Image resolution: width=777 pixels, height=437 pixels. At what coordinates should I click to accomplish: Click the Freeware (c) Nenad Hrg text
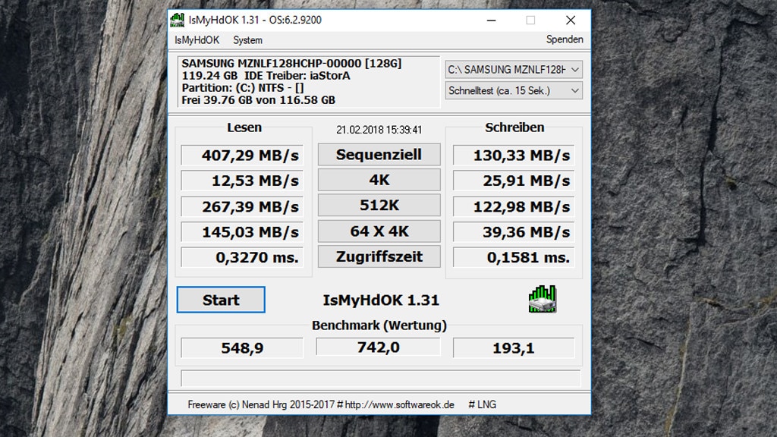pyautogui.click(x=262, y=404)
